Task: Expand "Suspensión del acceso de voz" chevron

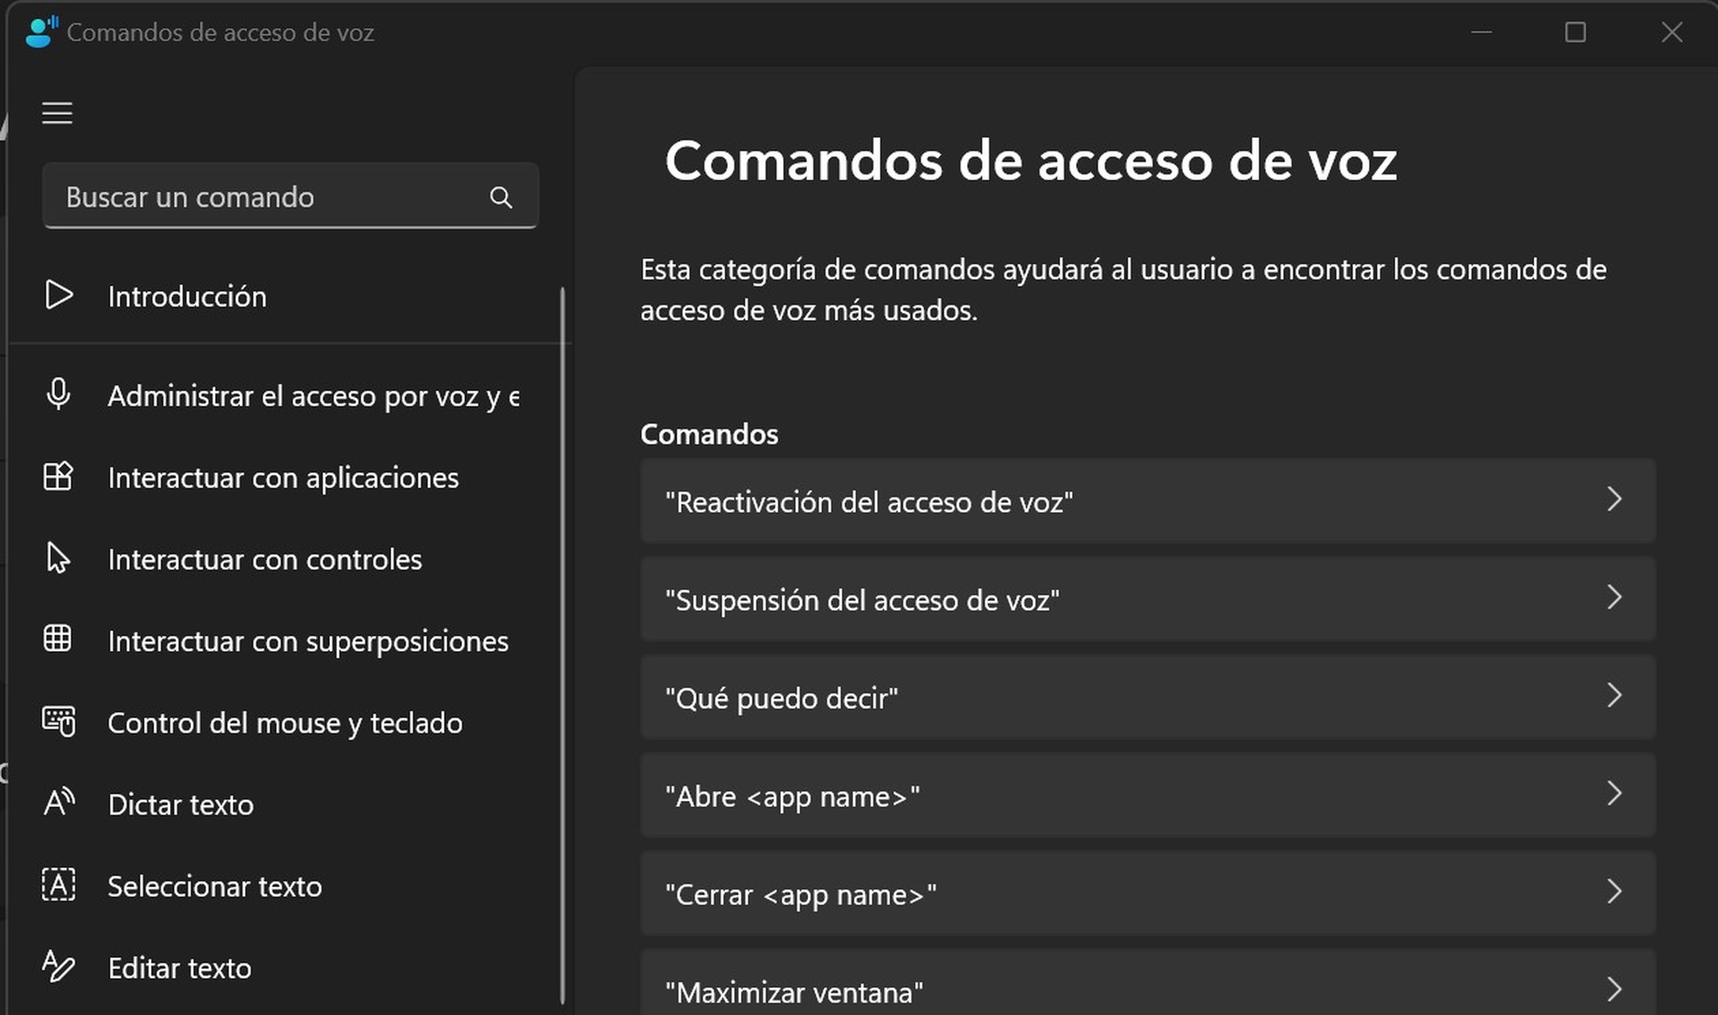Action: coord(1615,597)
